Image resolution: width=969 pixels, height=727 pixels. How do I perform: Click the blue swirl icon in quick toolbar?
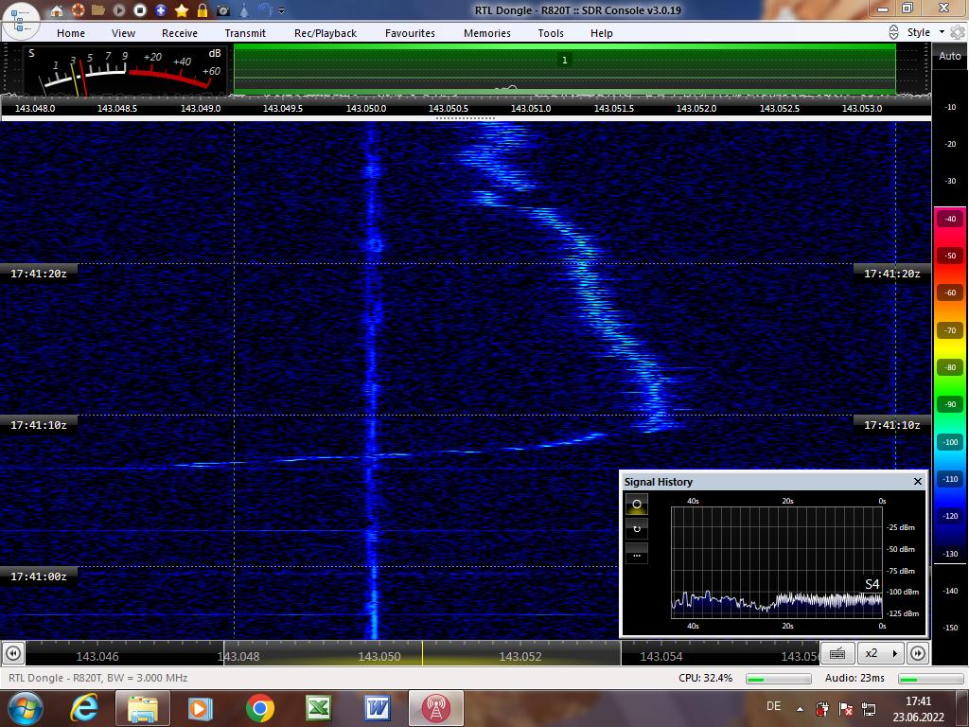click(265, 10)
